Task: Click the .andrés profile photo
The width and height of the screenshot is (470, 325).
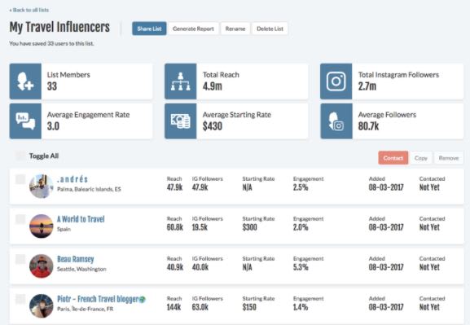Action: click(x=42, y=187)
